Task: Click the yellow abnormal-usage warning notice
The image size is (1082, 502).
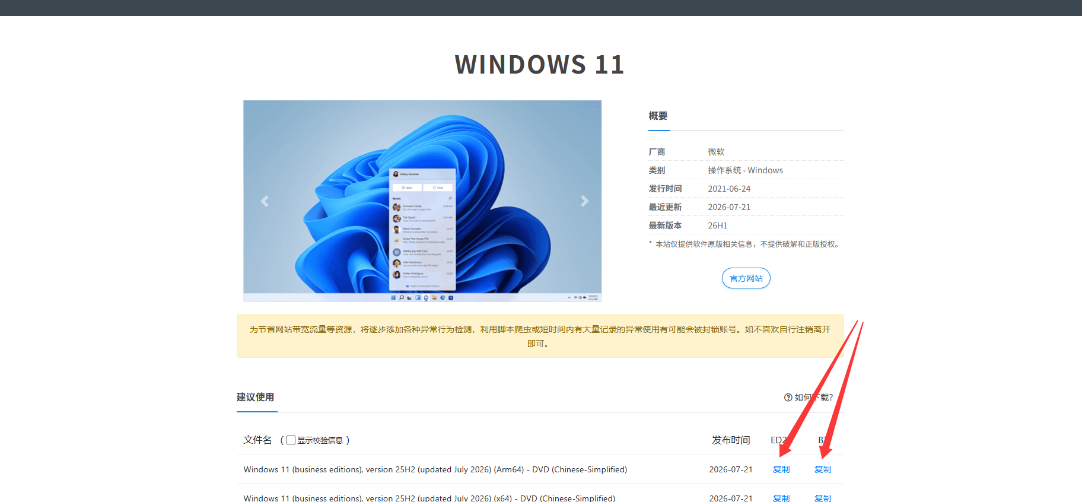Action: [540, 336]
